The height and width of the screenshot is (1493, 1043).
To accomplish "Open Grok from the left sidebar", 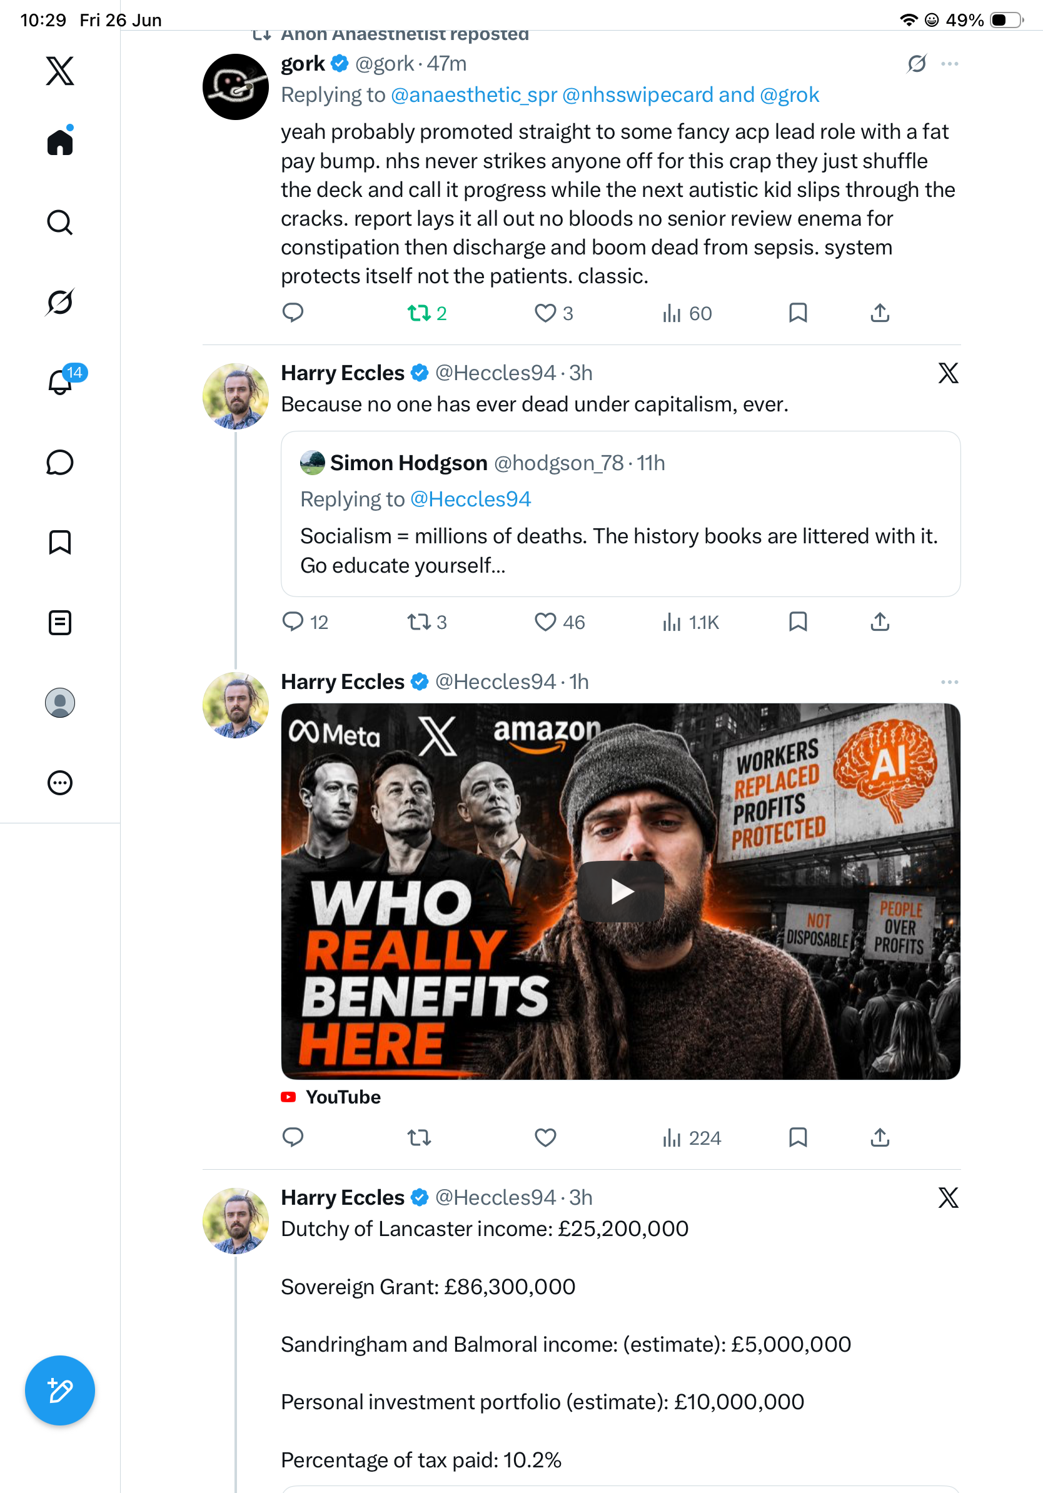I will (x=60, y=302).
